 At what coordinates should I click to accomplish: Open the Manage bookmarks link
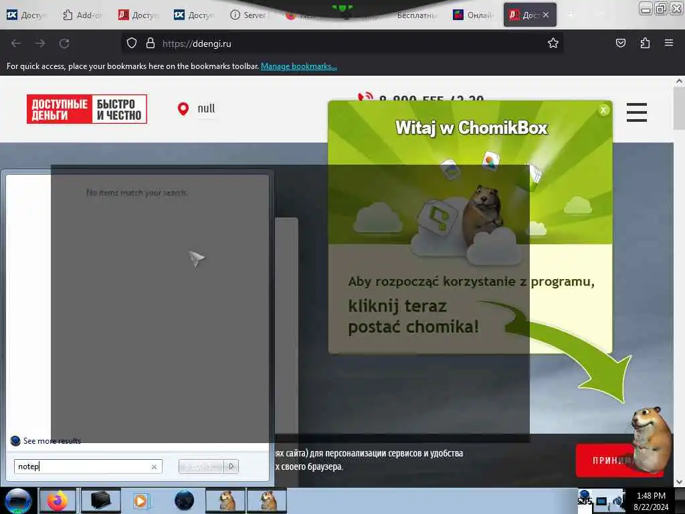coord(299,66)
